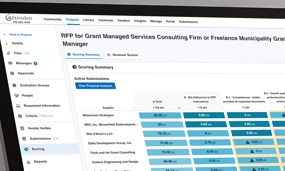Click the Criteria checkbox icon
Image resolution: width=285 pixels, height=171 pixels.
pyautogui.click(x=20, y=116)
